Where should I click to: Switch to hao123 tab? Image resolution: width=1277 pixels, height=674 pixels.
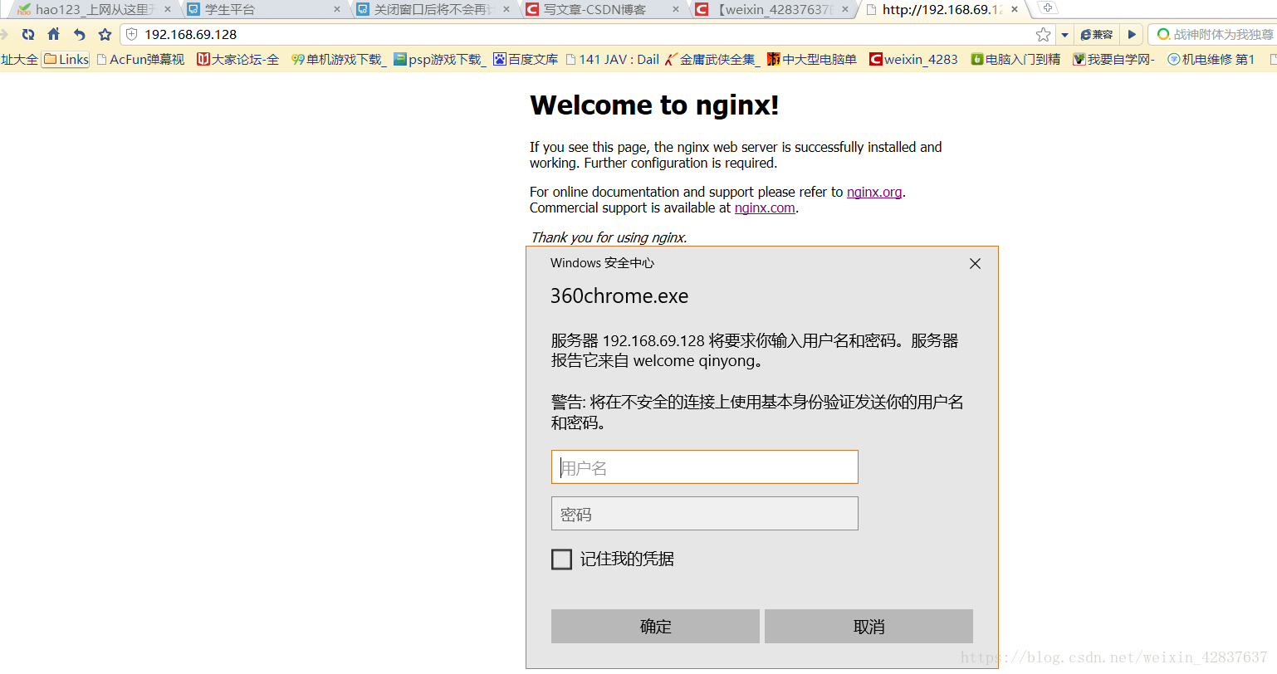click(x=95, y=9)
